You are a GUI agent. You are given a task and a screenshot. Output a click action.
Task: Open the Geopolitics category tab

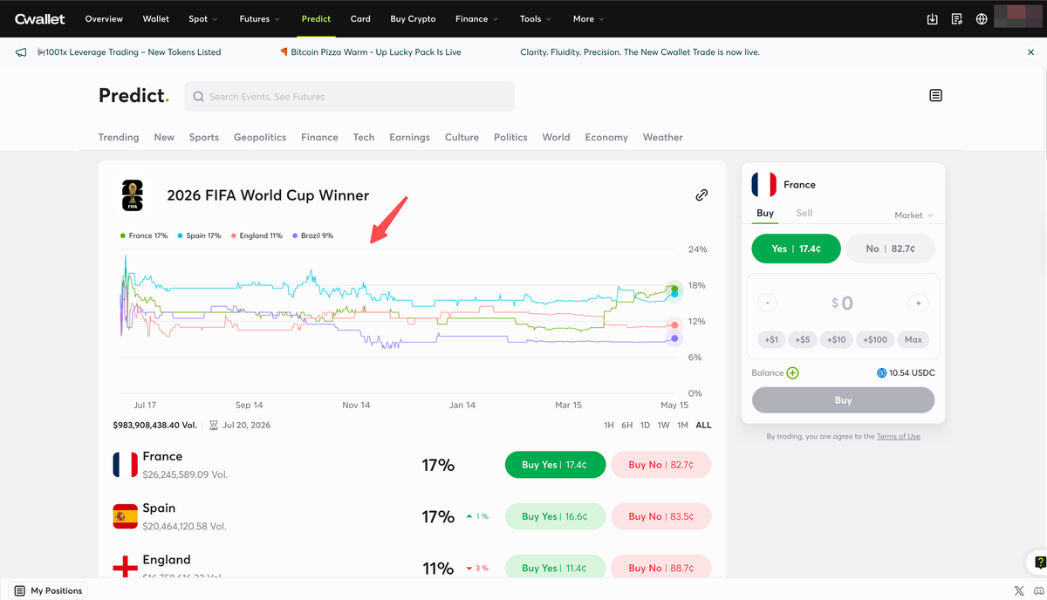(260, 137)
